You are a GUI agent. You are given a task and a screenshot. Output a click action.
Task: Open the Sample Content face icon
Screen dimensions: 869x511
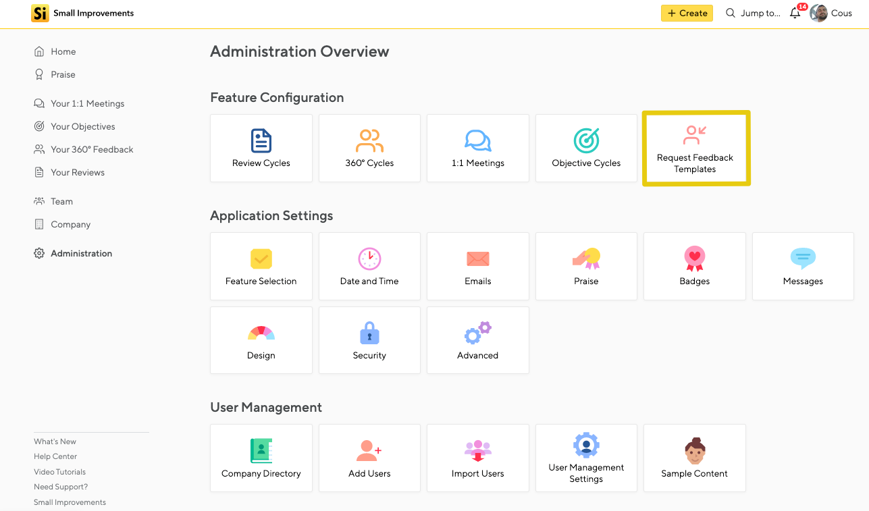(x=695, y=451)
